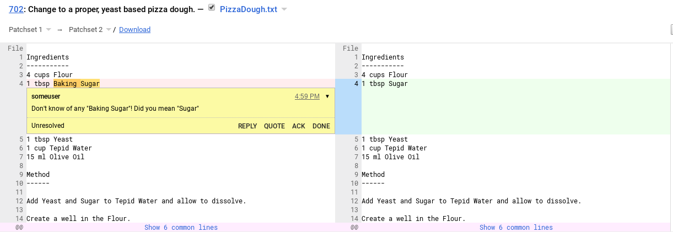Click left line number 4
Image resolution: width=673 pixels, height=232 pixels.
20,84
